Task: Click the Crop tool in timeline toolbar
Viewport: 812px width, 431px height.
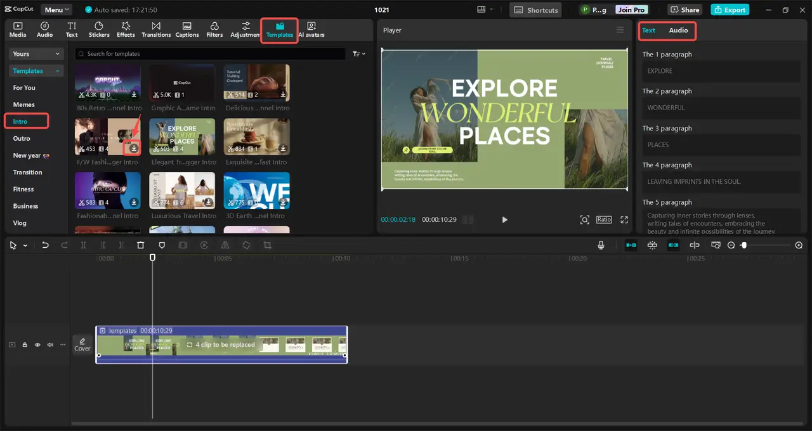Action: tap(267, 245)
